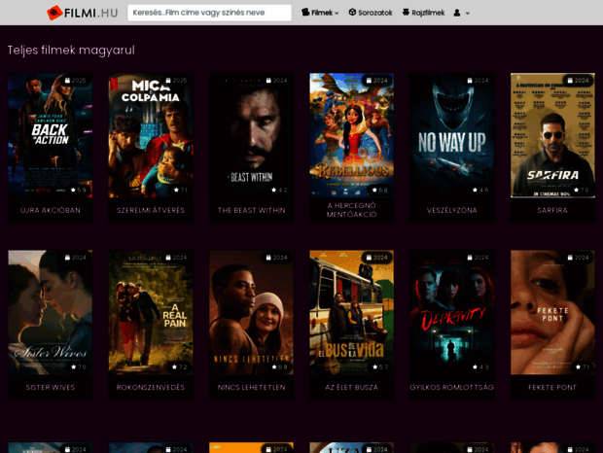Image resolution: width=603 pixels, height=453 pixels.
Task: Click the AZ ÉLET BUSZA title link
Action: point(351,387)
